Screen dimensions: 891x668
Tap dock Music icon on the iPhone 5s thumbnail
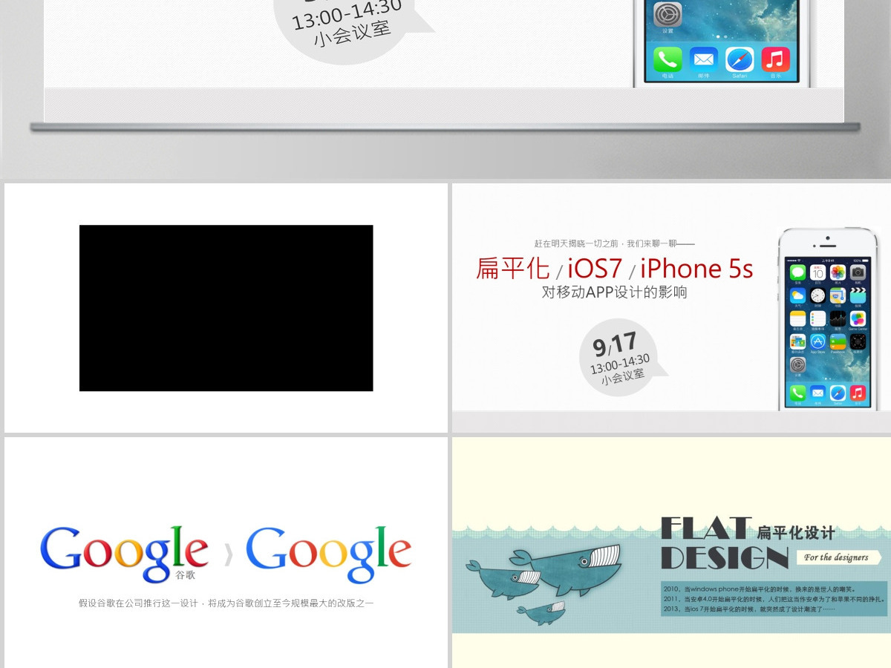click(x=858, y=393)
